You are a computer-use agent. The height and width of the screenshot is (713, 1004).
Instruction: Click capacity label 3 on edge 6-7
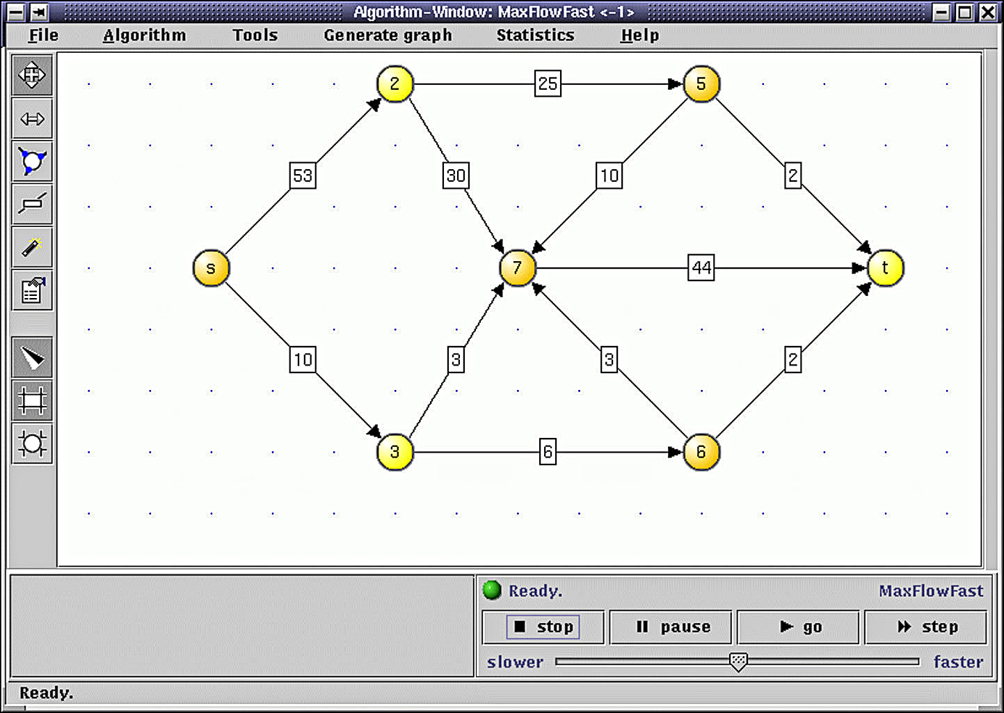click(609, 360)
